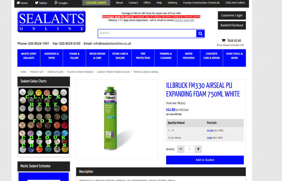Image resolution: width=282 pixels, height=181 pixels.
Task: Click the search magnifier button
Action: 200,33
